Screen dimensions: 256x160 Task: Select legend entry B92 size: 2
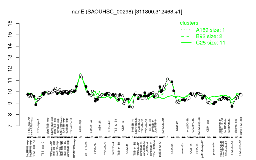pos(209,36)
